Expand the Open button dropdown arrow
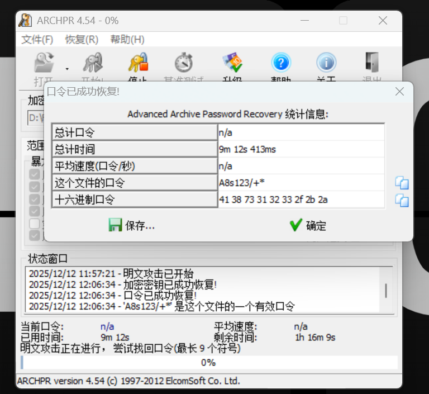Image resolution: width=429 pixels, height=394 pixels. (67, 69)
